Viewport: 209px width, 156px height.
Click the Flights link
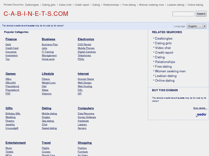click(46, 148)
